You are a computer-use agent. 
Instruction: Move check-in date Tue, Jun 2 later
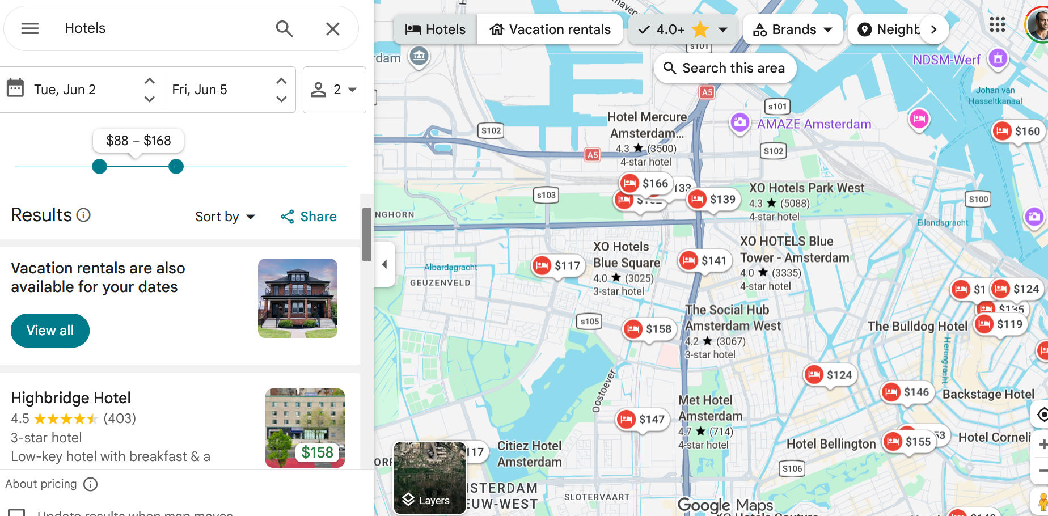click(x=150, y=81)
